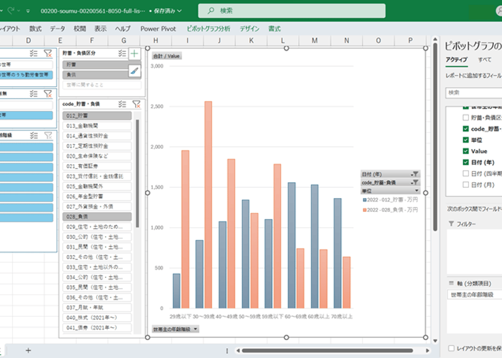Select the 028_負債 slicer item
The width and height of the screenshot is (502, 358).
click(97, 217)
